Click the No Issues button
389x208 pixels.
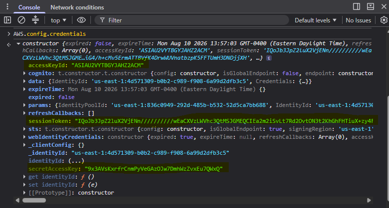[x=358, y=20]
